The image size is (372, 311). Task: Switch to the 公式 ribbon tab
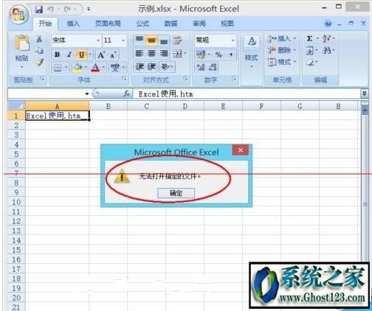(142, 24)
